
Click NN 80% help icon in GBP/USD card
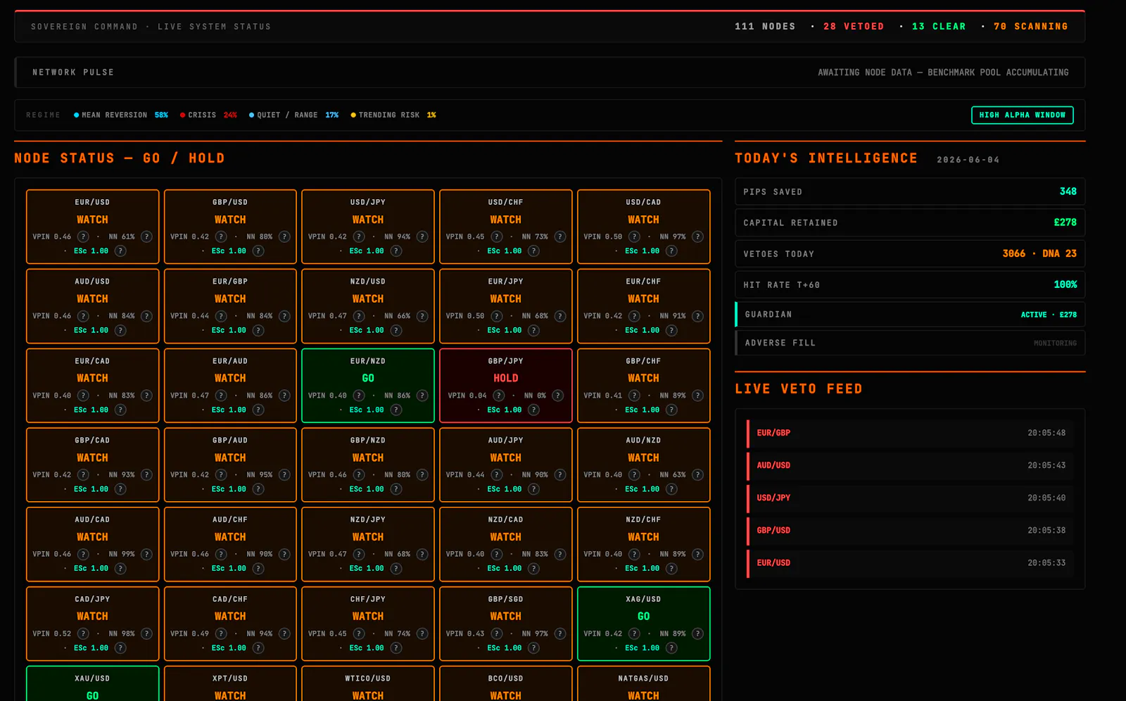[x=284, y=236]
